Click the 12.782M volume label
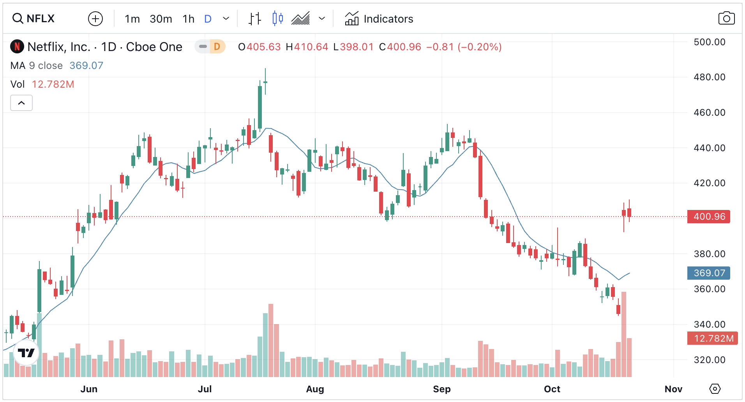 pos(713,338)
